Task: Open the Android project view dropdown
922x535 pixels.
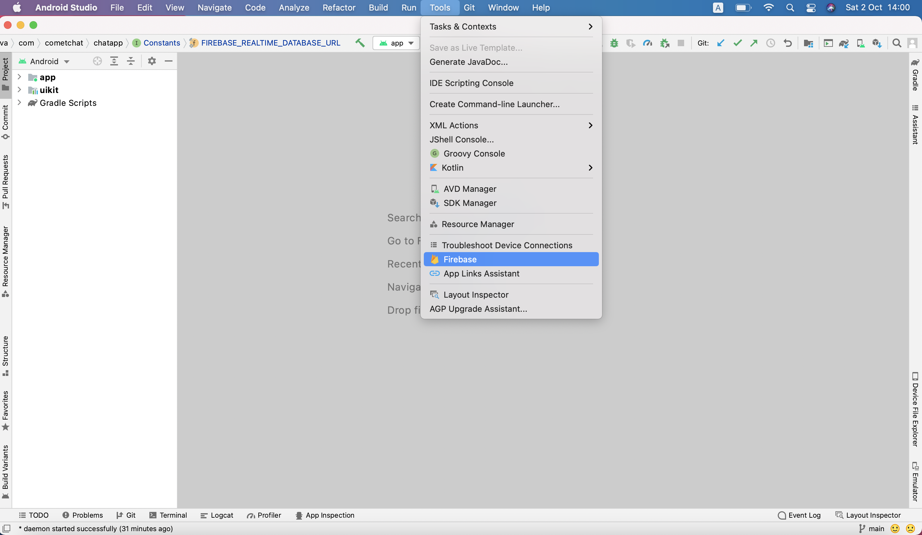Action: coord(44,61)
